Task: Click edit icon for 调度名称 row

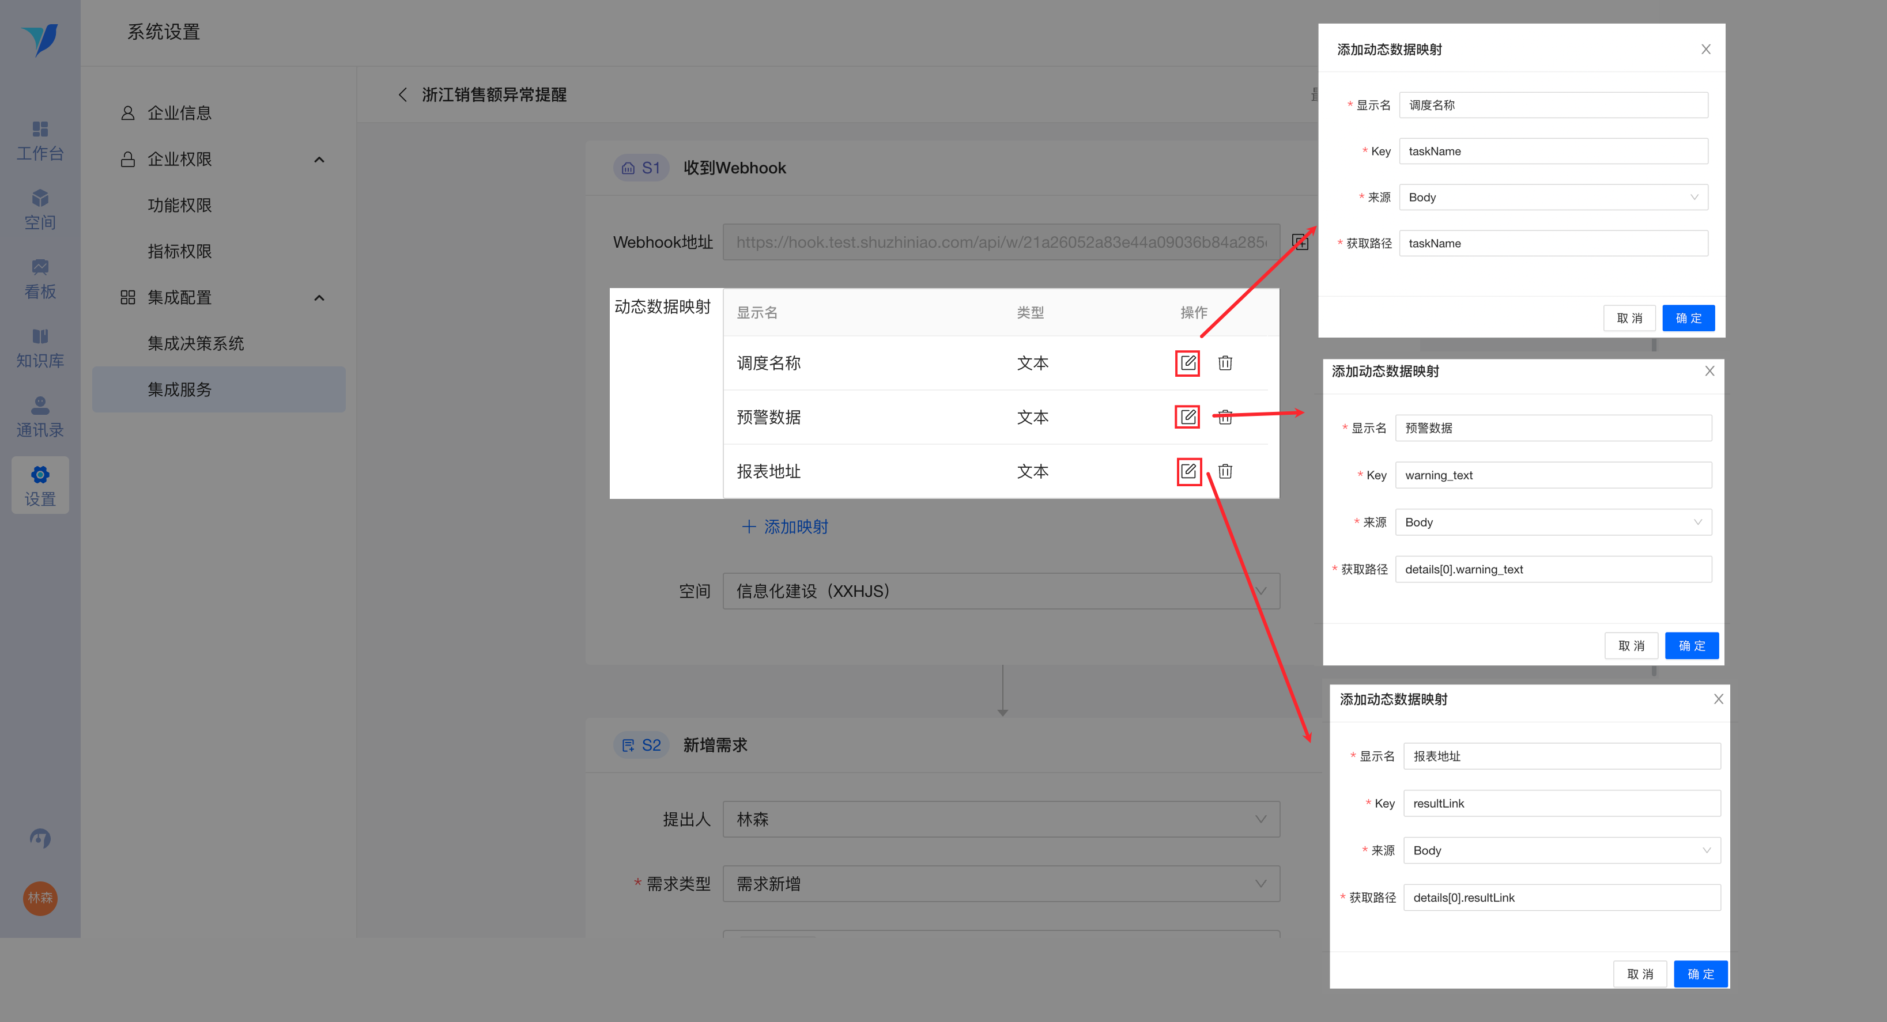Action: 1187,363
